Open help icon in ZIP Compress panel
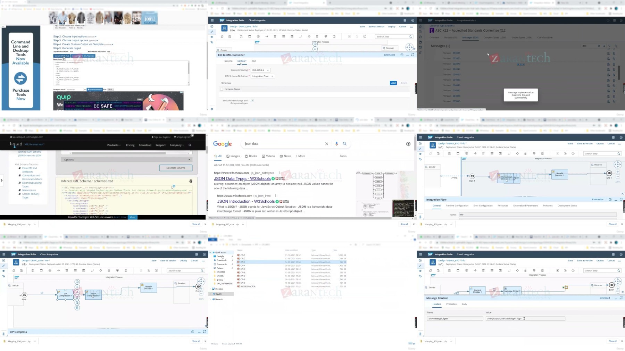The width and height of the screenshot is (625, 351). (x=193, y=332)
